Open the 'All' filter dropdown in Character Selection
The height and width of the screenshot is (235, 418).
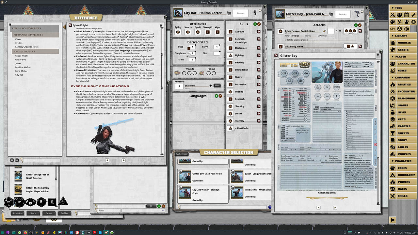(151, 206)
